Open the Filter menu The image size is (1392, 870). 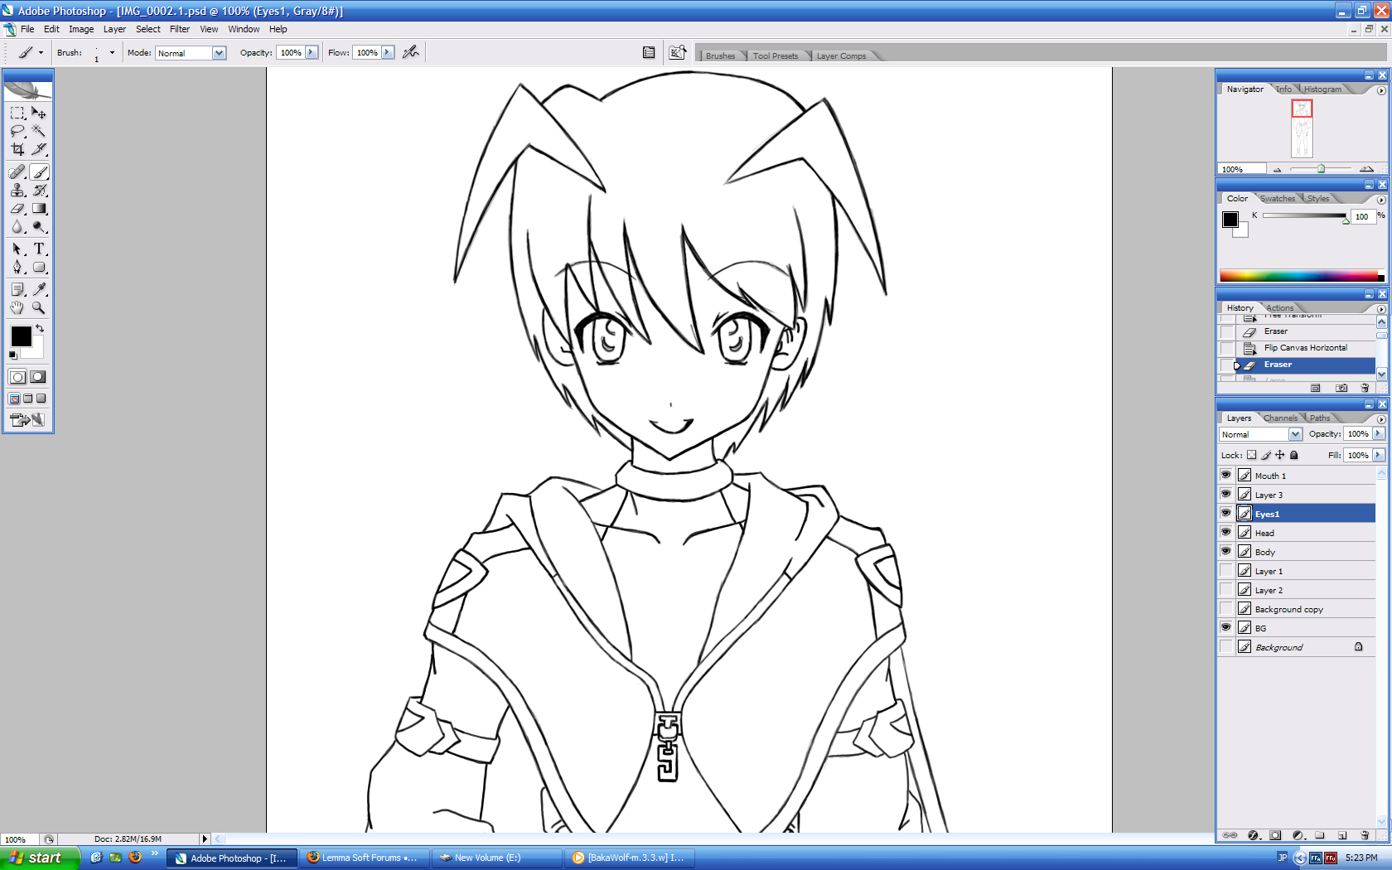tap(179, 29)
